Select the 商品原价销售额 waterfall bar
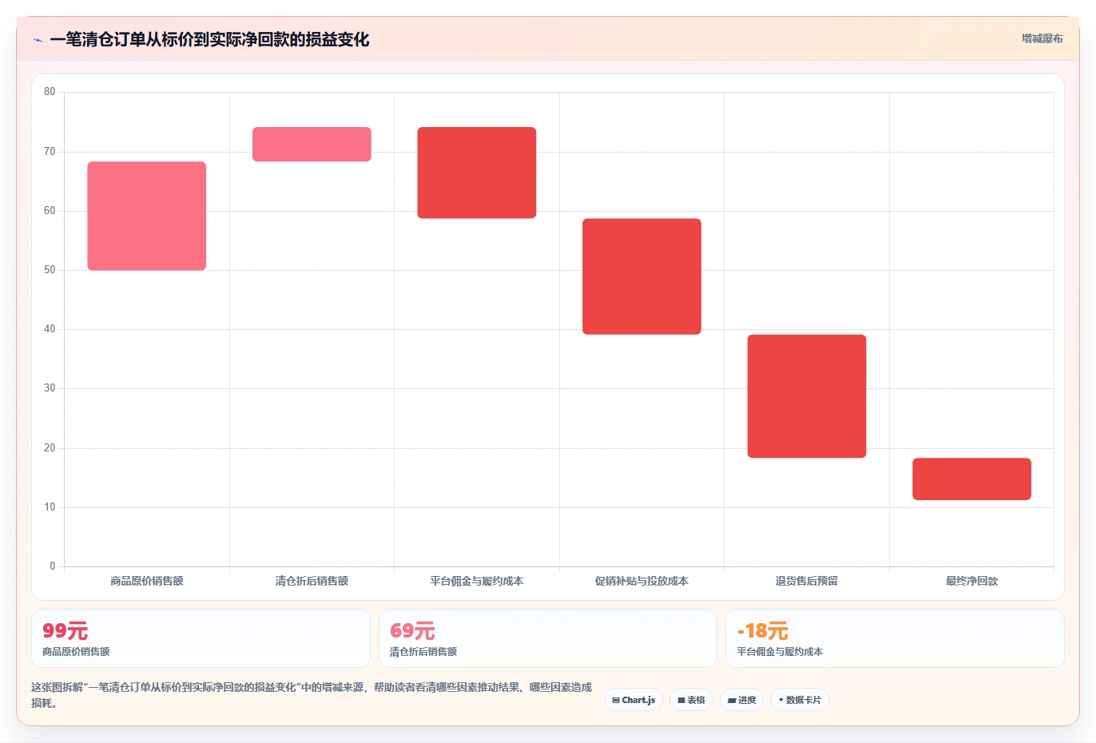The width and height of the screenshot is (1096, 743). tap(147, 216)
